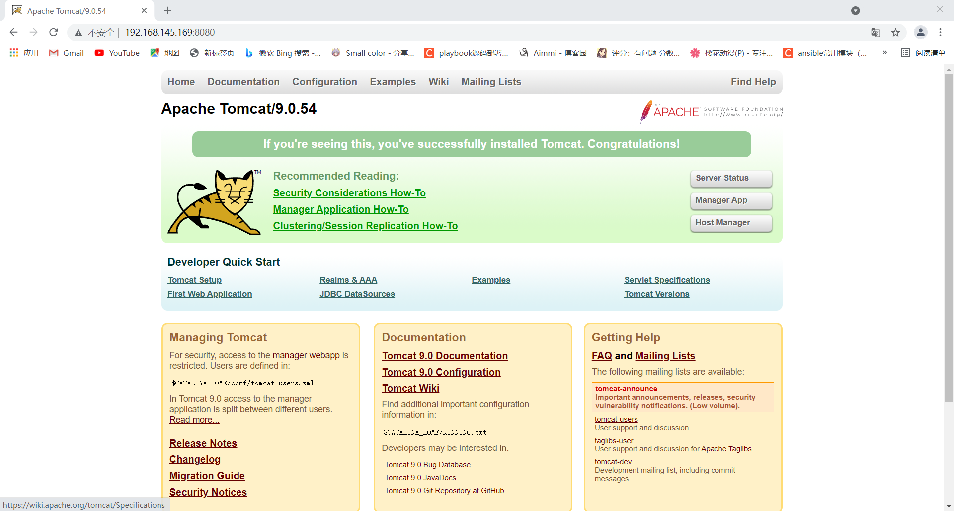Open Tomcat 9.0 Git Repository at GitHub link
This screenshot has width=954, height=511.
coord(444,491)
